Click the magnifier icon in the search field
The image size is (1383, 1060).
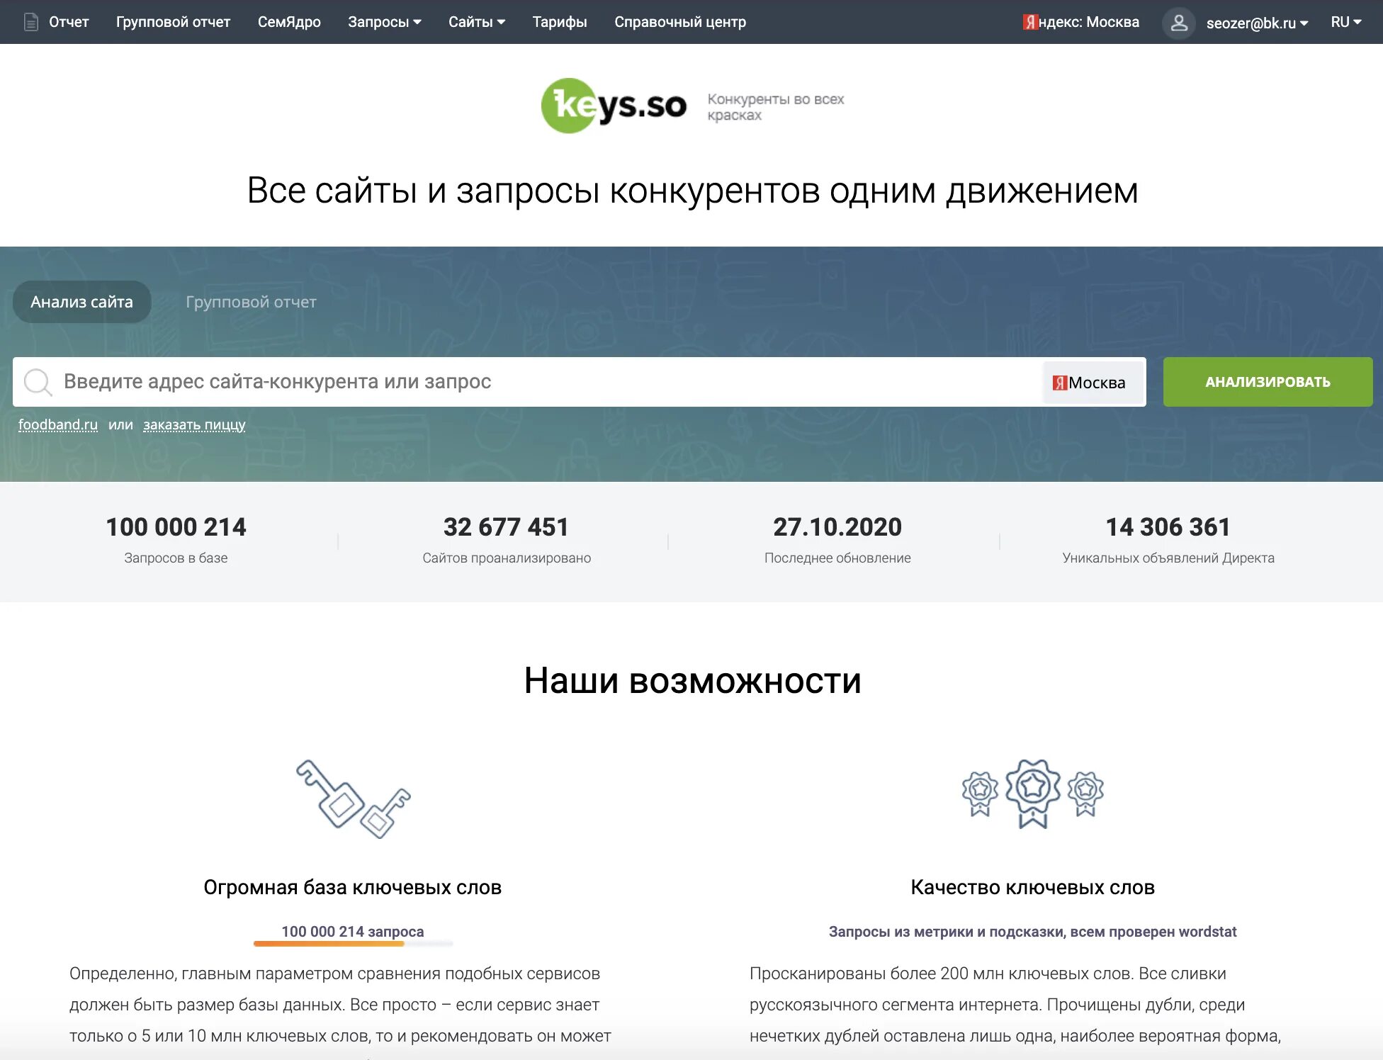pyautogui.click(x=38, y=382)
